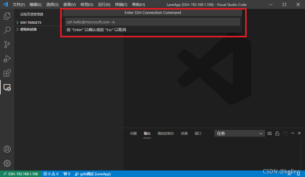The height and width of the screenshot is (177, 305).
Task: Open the Extensions view icon
Action: click(7, 73)
